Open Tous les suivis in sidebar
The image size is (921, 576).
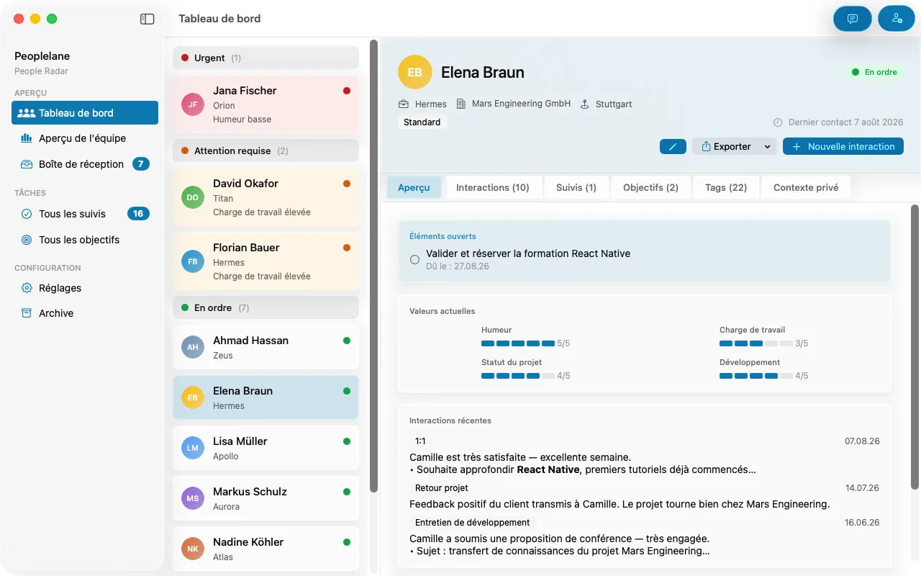(85, 214)
